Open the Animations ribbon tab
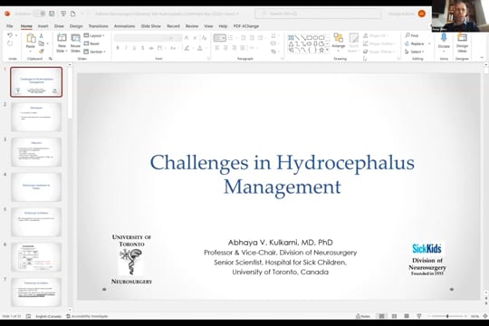 (x=124, y=26)
